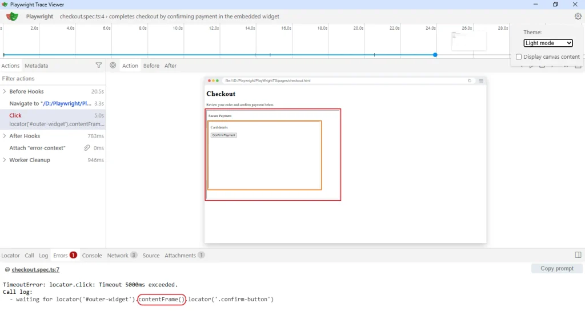The image size is (585, 311).
Task: Click the snapshot address bar URL
Action: 267,80
